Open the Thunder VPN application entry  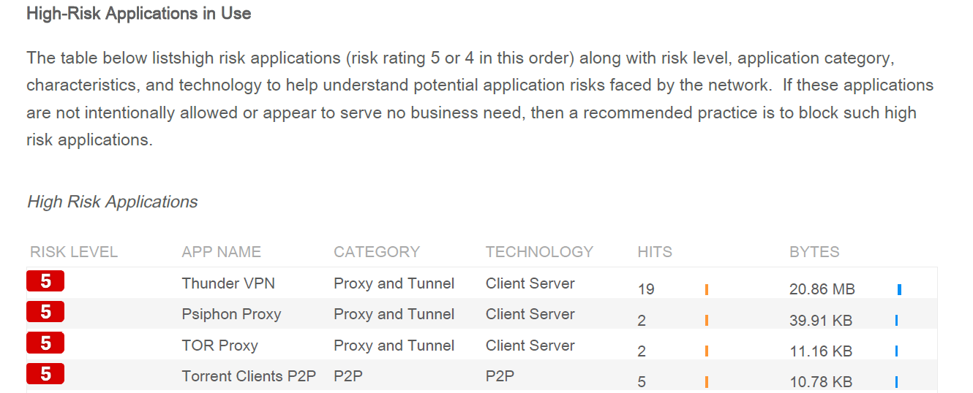click(228, 283)
